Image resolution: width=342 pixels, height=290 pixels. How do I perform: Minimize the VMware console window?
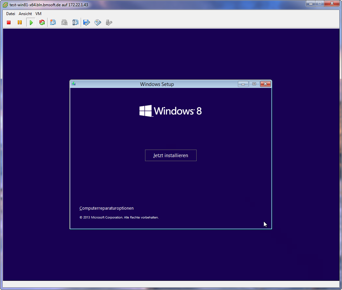311,4
